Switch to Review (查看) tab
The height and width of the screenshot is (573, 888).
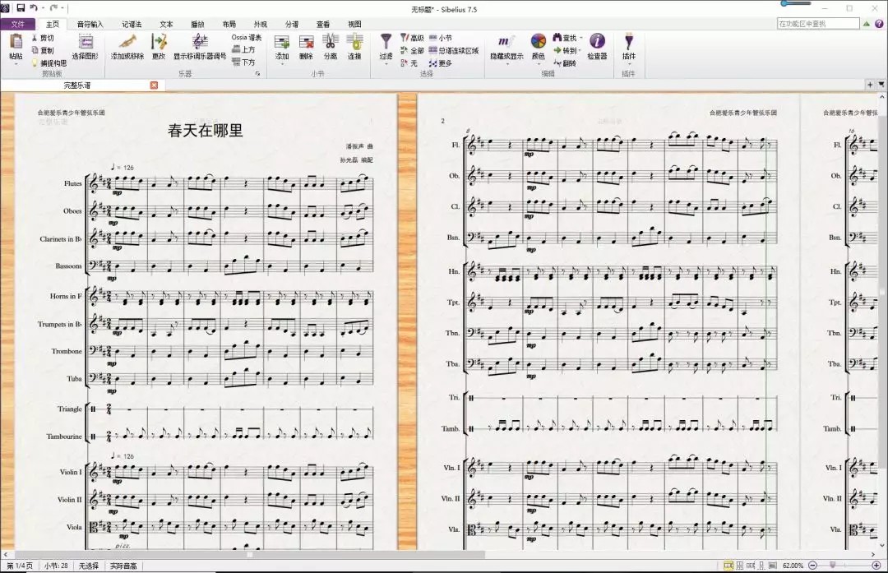pos(323,25)
